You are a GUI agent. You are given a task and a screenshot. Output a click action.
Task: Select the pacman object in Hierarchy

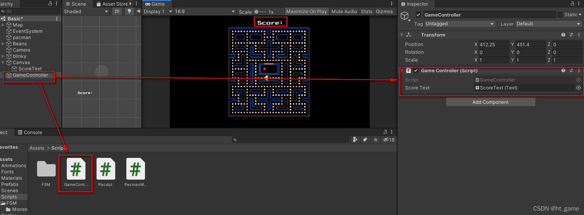[22, 37]
